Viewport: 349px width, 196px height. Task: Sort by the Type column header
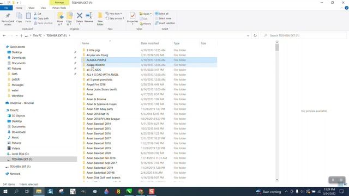click(x=177, y=44)
